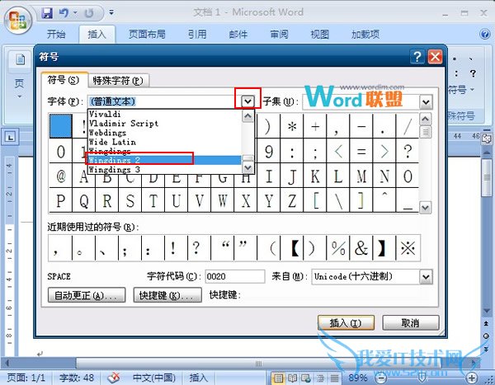This screenshot has width=495, height=385.
Task: Open Word help question mark icon
Action: (485, 34)
